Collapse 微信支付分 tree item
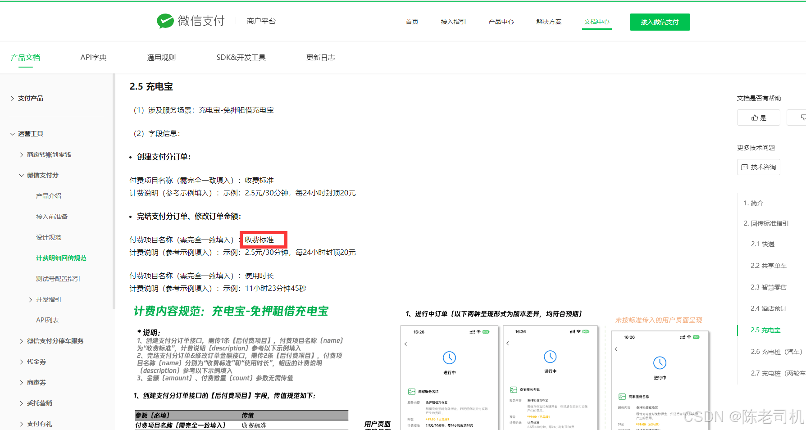 click(39, 175)
